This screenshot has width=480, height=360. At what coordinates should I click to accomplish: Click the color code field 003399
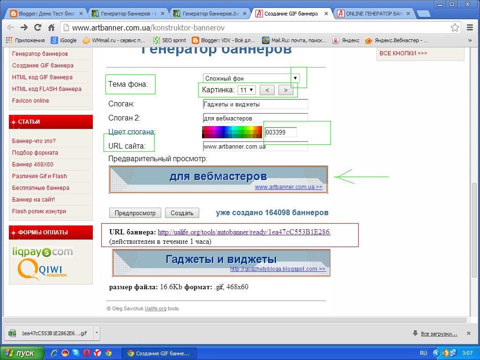(x=281, y=132)
